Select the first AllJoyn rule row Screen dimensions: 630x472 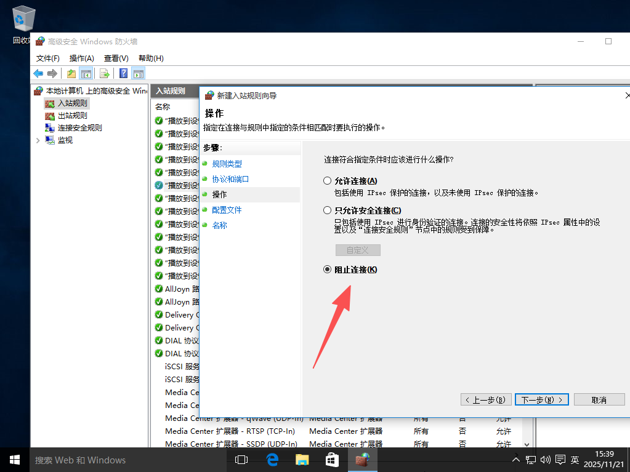(182, 289)
